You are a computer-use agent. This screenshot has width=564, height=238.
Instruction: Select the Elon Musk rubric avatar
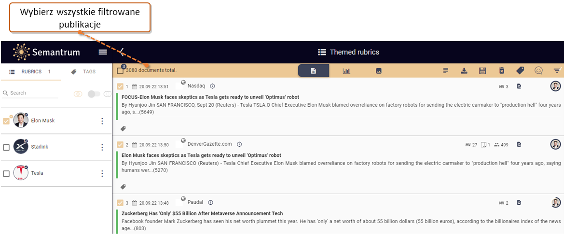21,120
